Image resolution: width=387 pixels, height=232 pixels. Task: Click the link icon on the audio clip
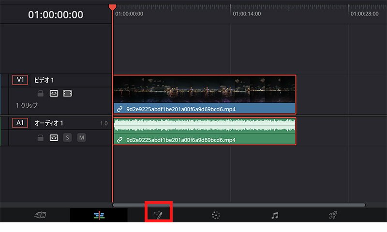click(x=119, y=140)
